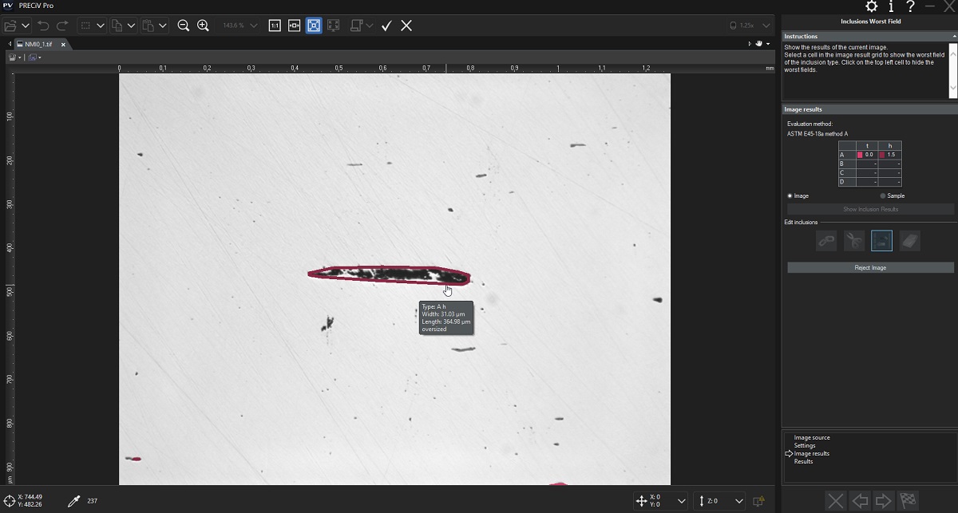Open the zoom percentage dropdown
This screenshot has height=513, width=958.
tap(254, 26)
